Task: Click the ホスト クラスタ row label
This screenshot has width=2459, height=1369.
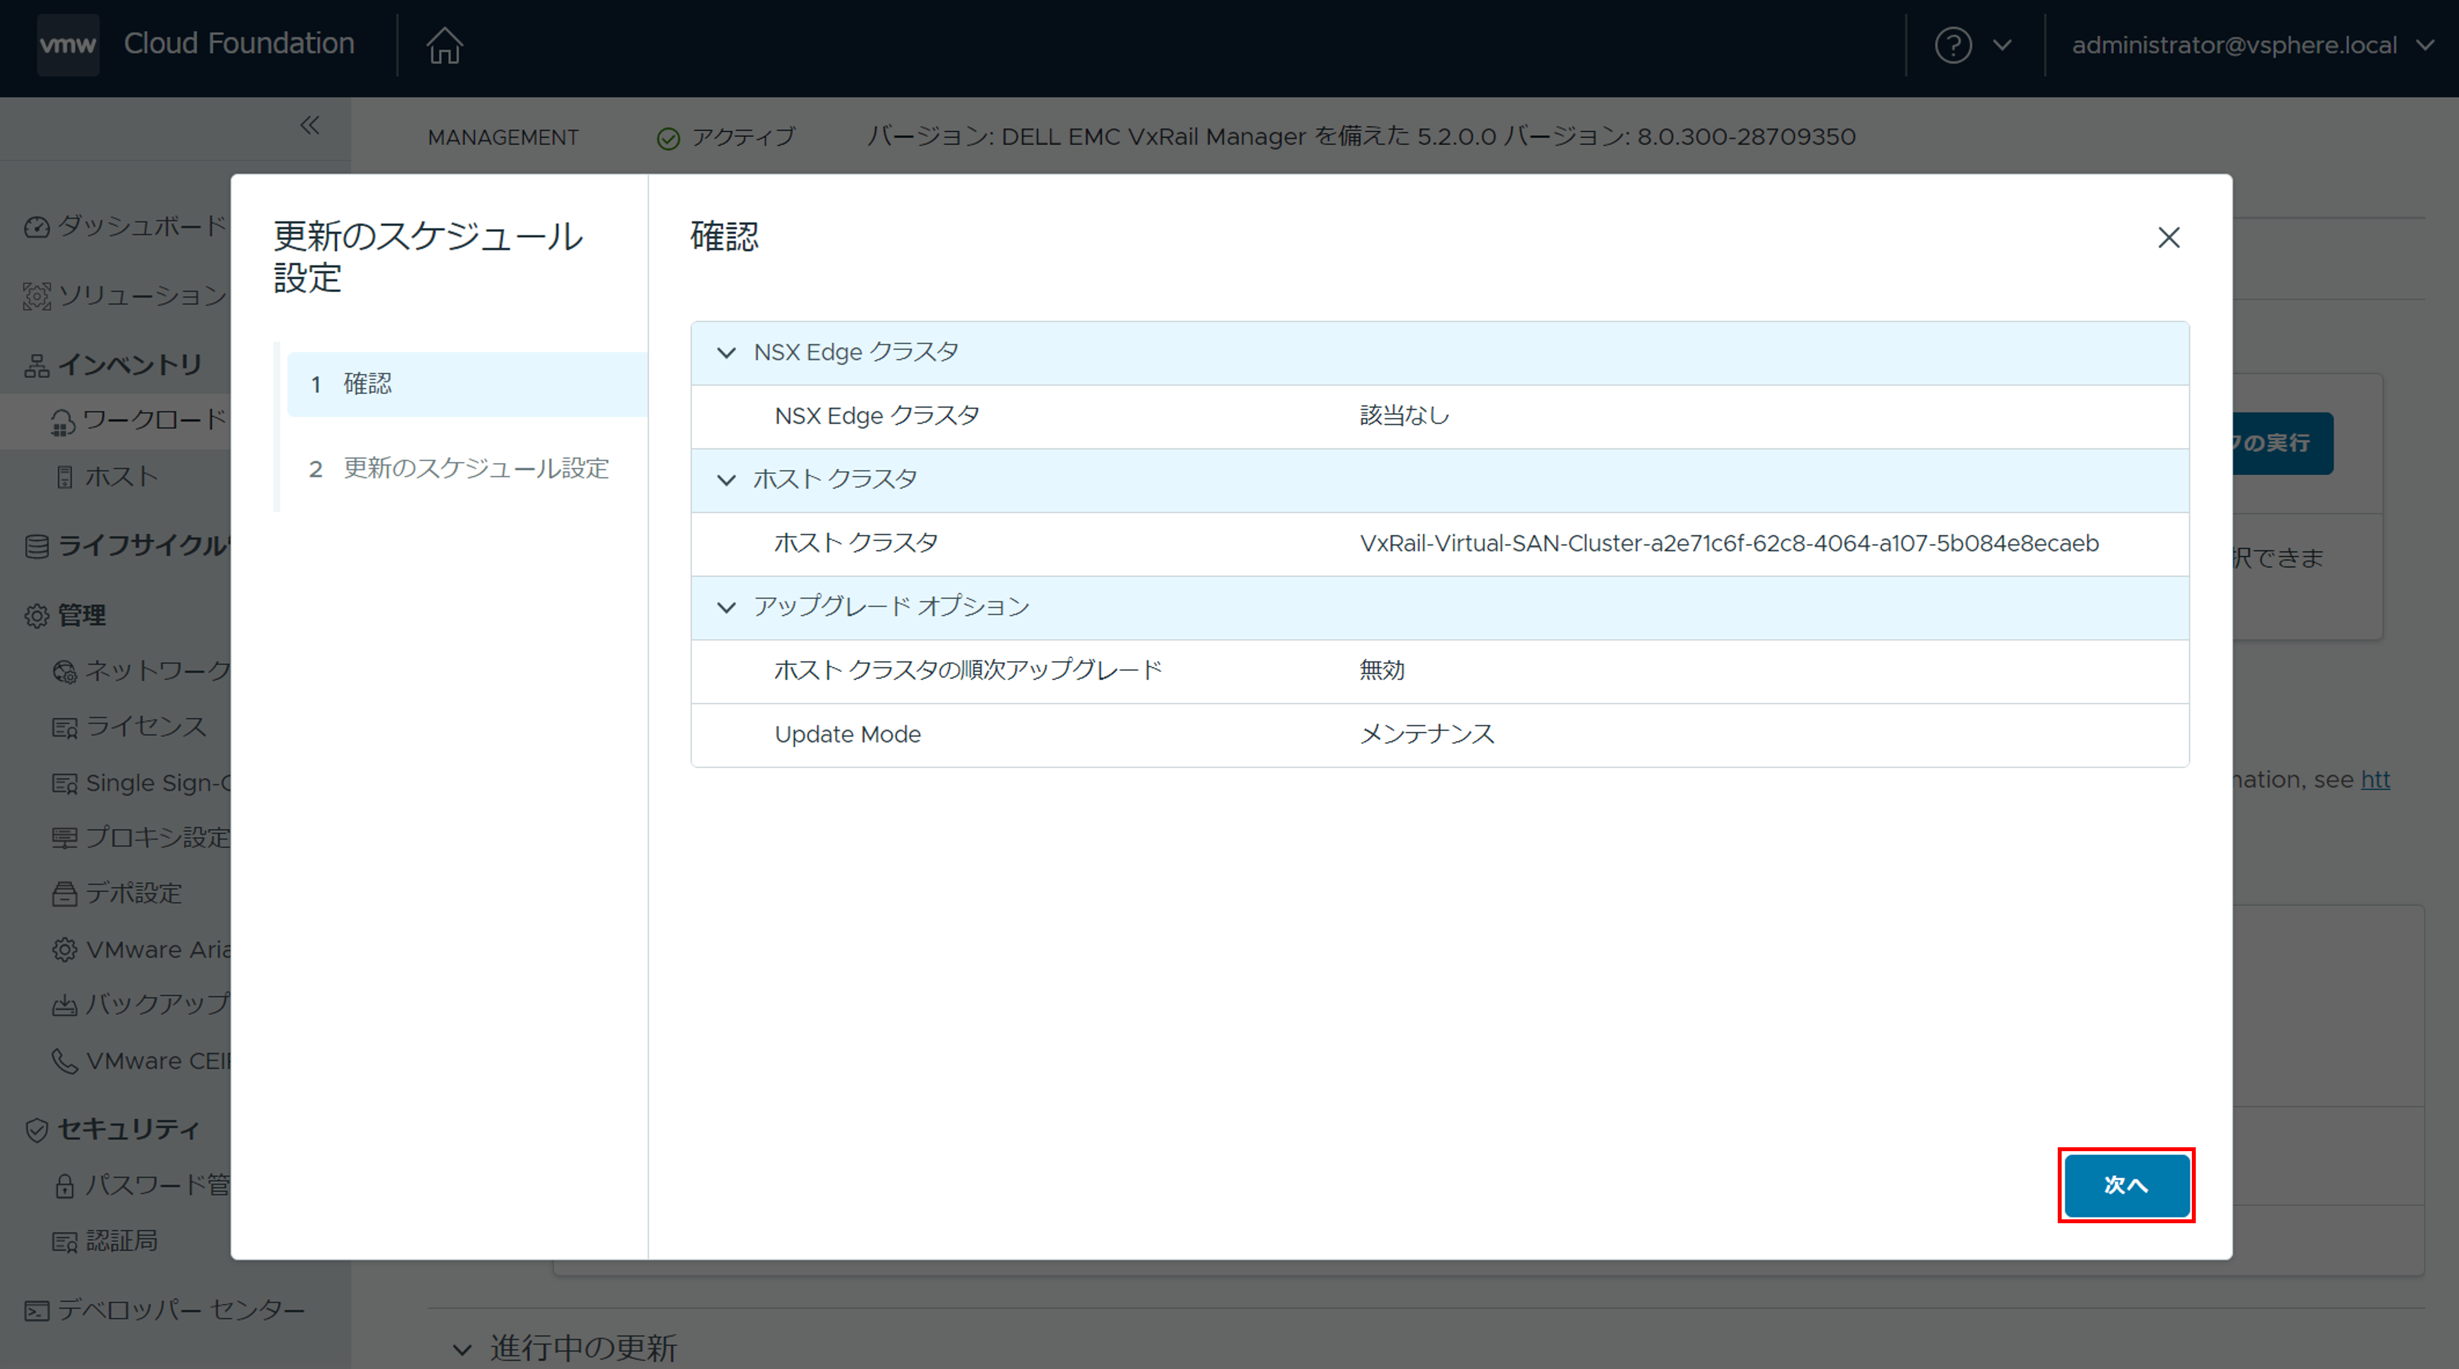Action: [855, 544]
